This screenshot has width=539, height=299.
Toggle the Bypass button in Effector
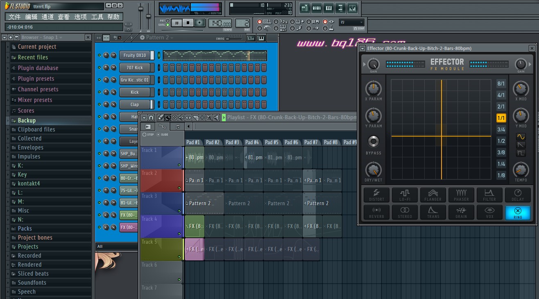[373, 142]
